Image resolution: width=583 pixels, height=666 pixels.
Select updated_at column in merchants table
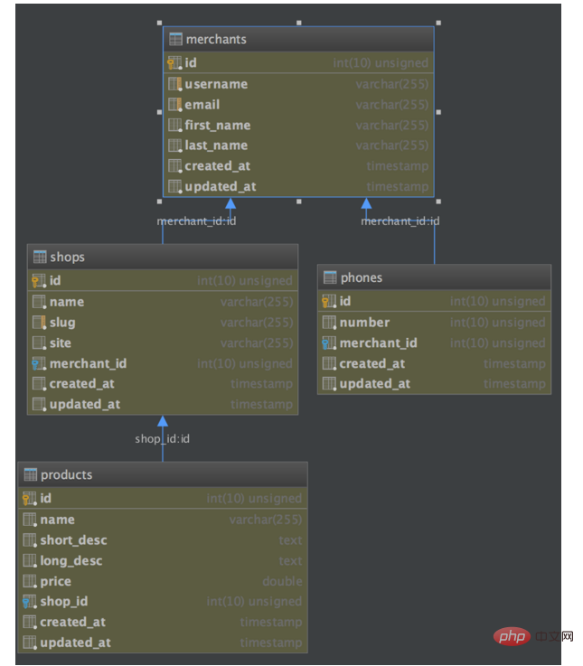(x=298, y=186)
